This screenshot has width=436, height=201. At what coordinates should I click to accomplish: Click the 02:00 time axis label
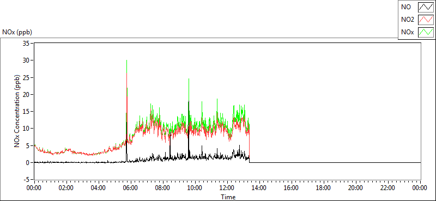click(66, 188)
